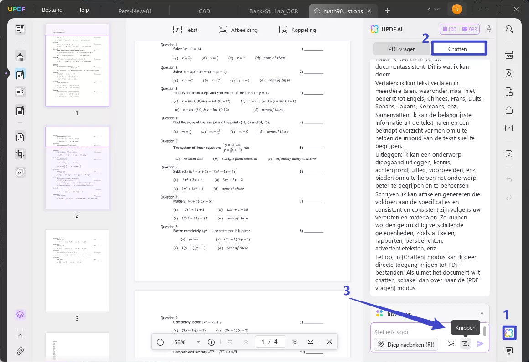
Task: Click the image attachment icon beside Knippen
Action: pyautogui.click(x=451, y=344)
